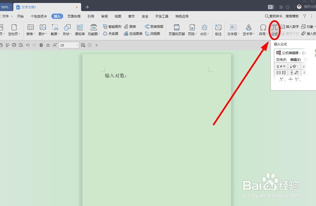This screenshot has height=206, width=316.
Task: Open the 功能图 function diagram tool
Action: (x=94, y=30)
